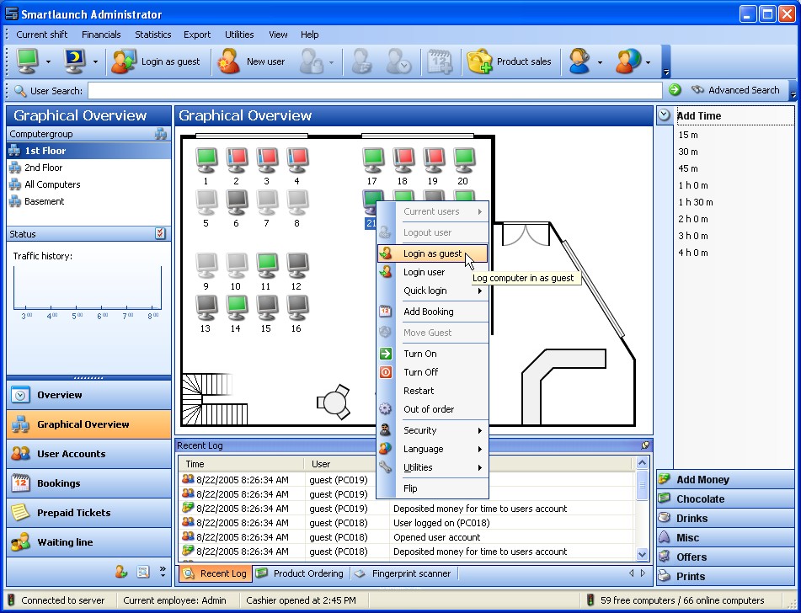
Task: Open the Utilities menu in menu bar
Action: point(239,35)
